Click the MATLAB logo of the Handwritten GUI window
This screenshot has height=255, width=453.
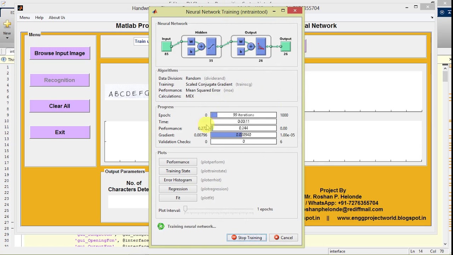(x=20, y=8)
